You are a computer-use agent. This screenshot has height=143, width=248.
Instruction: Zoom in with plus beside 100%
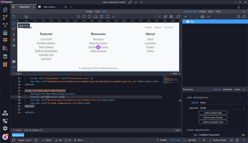[179, 73]
